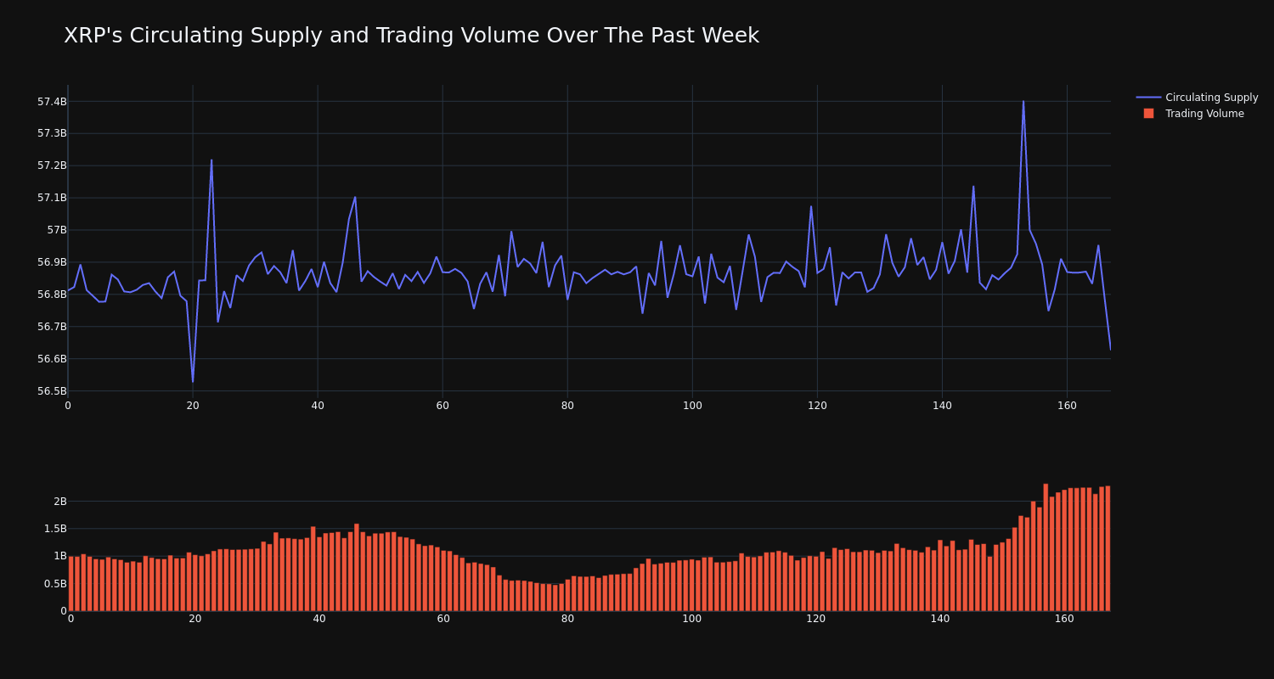Click the highest supply peak near 57.4B
This screenshot has width=1274, height=679.
pos(1023,102)
